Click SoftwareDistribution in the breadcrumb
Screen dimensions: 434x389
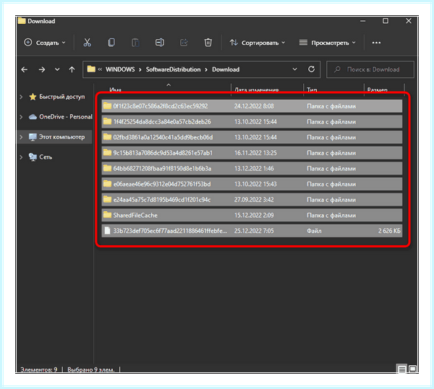click(x=173, y=69)
